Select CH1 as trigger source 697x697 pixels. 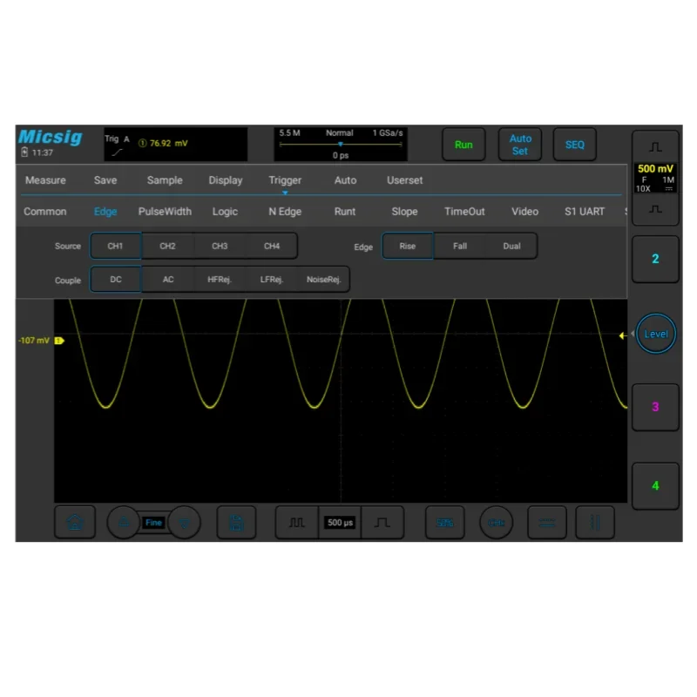116,246
